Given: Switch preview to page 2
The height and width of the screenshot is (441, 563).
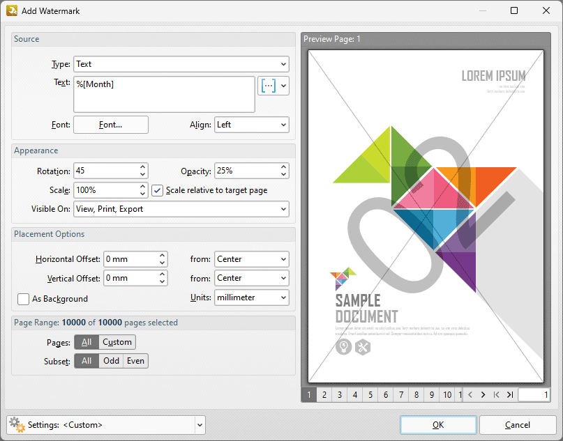Looking at the screenshot, I should point(324,395).
